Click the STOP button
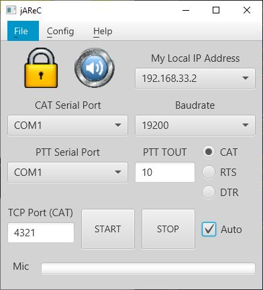The height and width of the screenshot is (290, 263). coord(168,229)
